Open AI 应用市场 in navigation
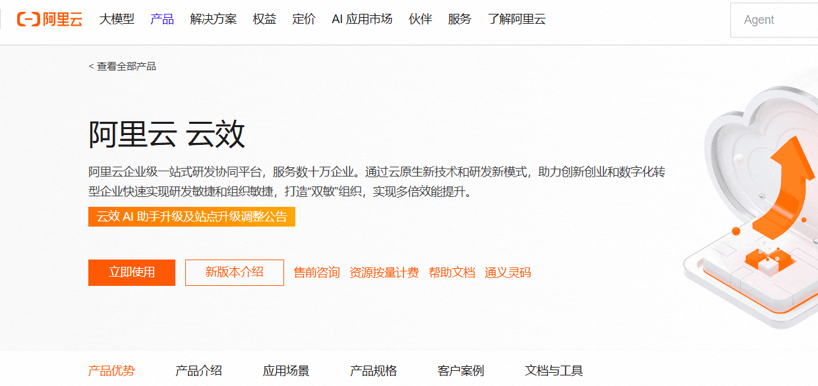This screenshot has width=818, height=386. click(x=362, y=19)
